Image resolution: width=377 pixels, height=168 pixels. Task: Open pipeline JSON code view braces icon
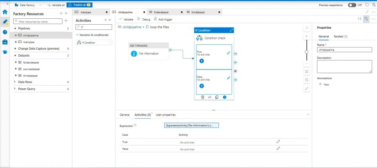click(359, 19)
